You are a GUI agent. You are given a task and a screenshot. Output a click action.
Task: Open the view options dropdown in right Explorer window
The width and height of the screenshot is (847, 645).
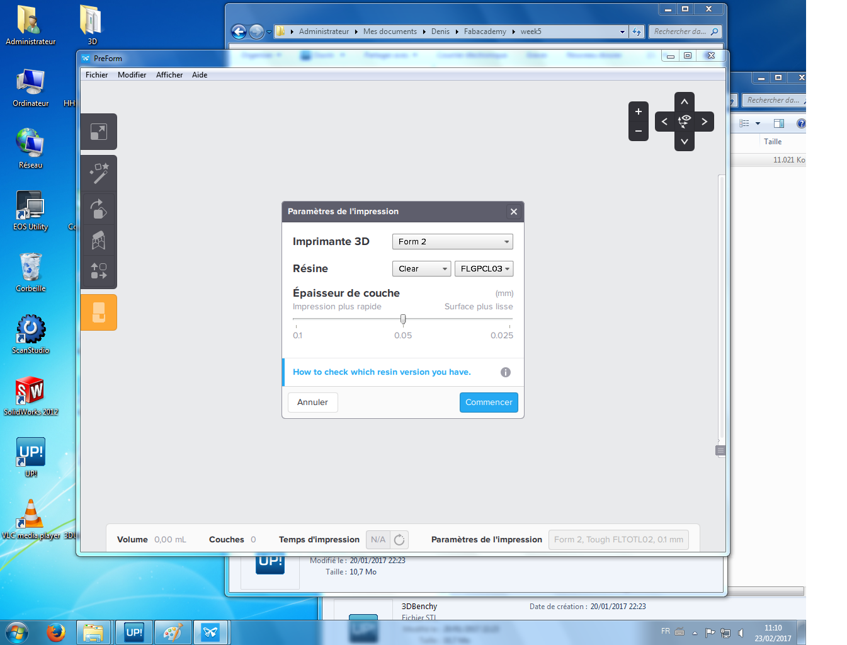click(758, 123)
